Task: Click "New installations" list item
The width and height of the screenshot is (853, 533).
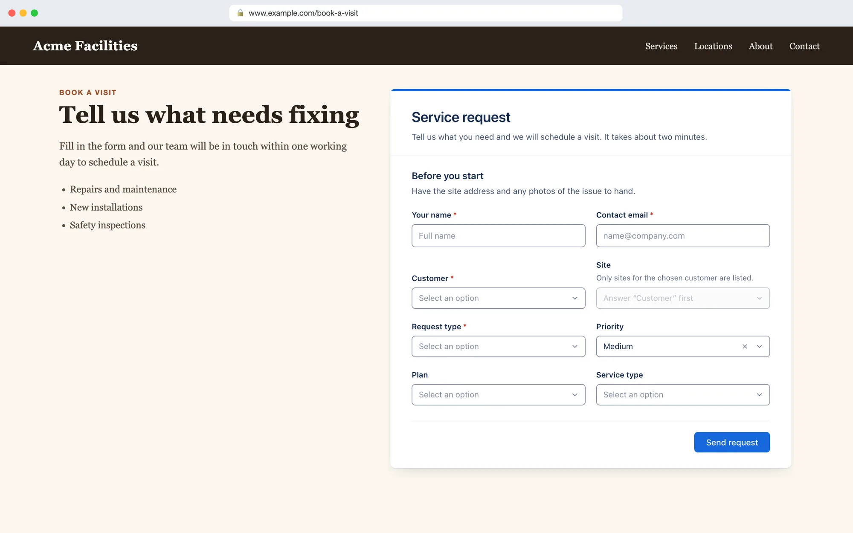Action: pos(106,207)
